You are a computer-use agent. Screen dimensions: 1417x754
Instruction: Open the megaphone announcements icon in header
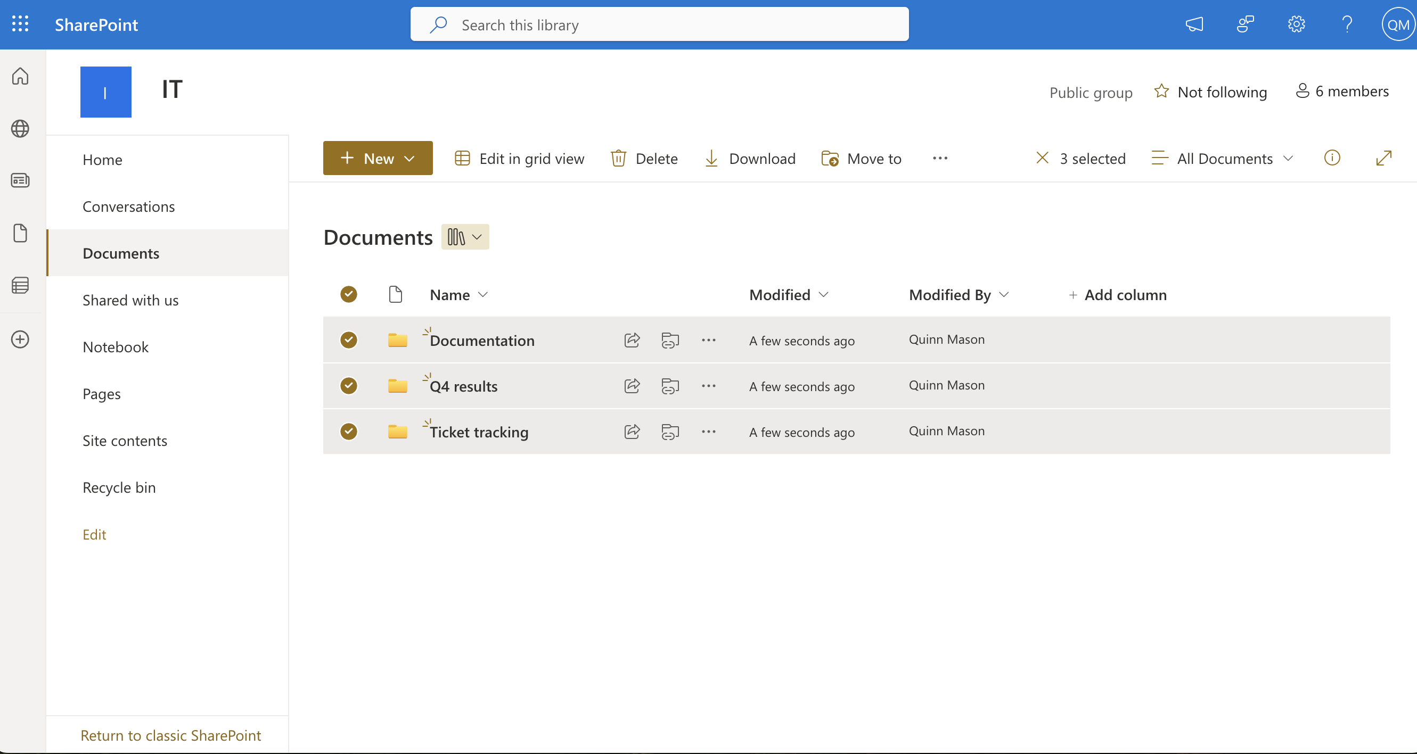tap(1194, 24)
